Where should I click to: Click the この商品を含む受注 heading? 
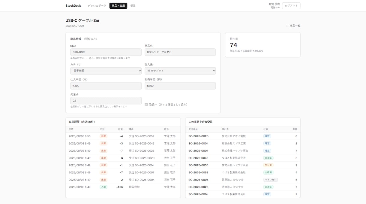(x=200, y=122)
